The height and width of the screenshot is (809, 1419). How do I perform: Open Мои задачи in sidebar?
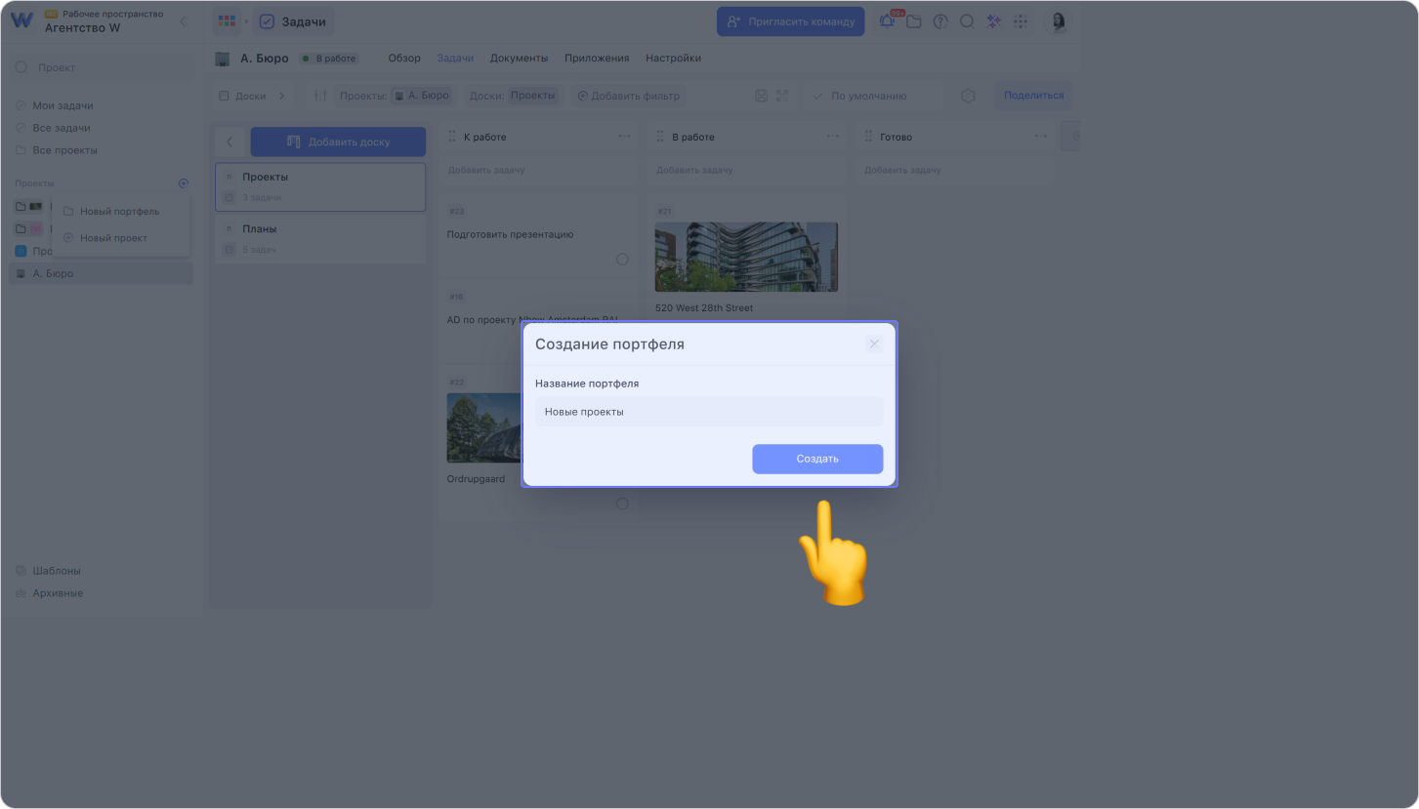point(63,105)
